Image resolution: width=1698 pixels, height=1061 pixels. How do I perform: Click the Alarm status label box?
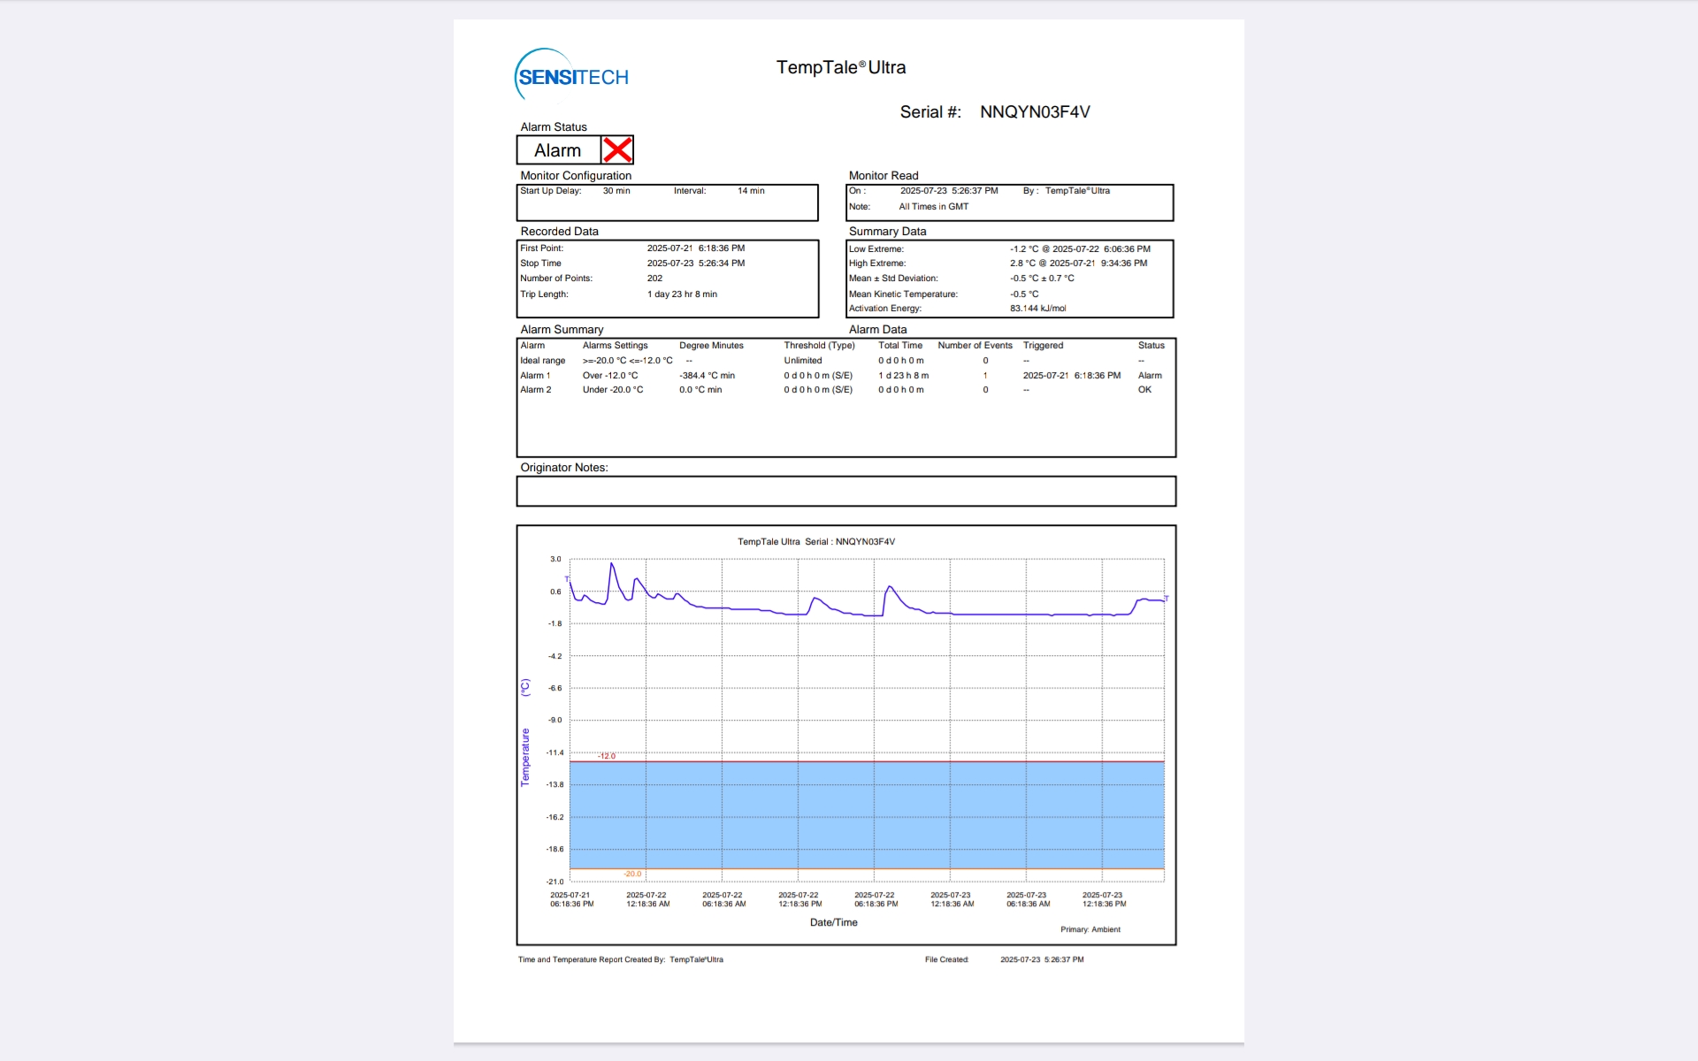(558, 150)
